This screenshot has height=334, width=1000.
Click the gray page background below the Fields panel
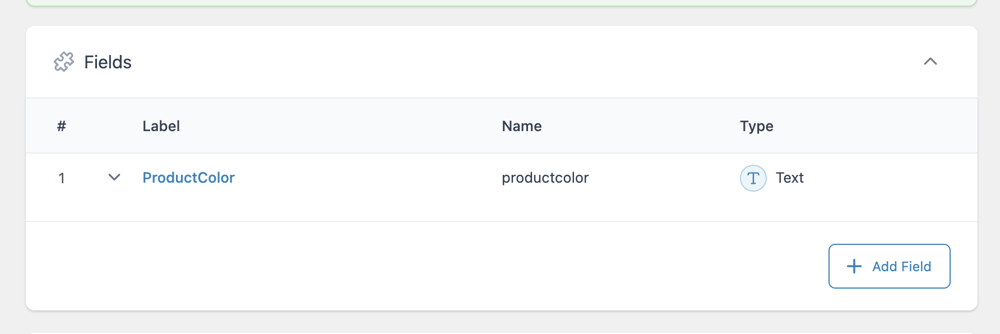[502, 322]
